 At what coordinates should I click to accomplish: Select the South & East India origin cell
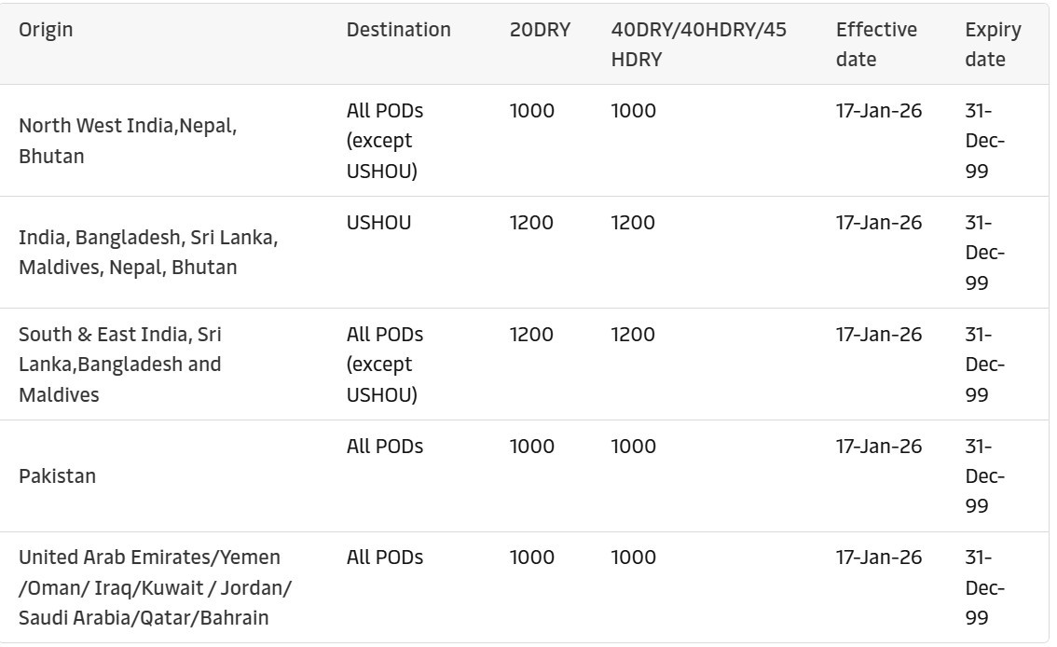tap(120, 365)
